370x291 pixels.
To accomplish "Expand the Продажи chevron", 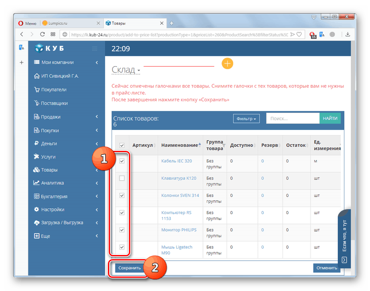I will click(x=97, y=117).
